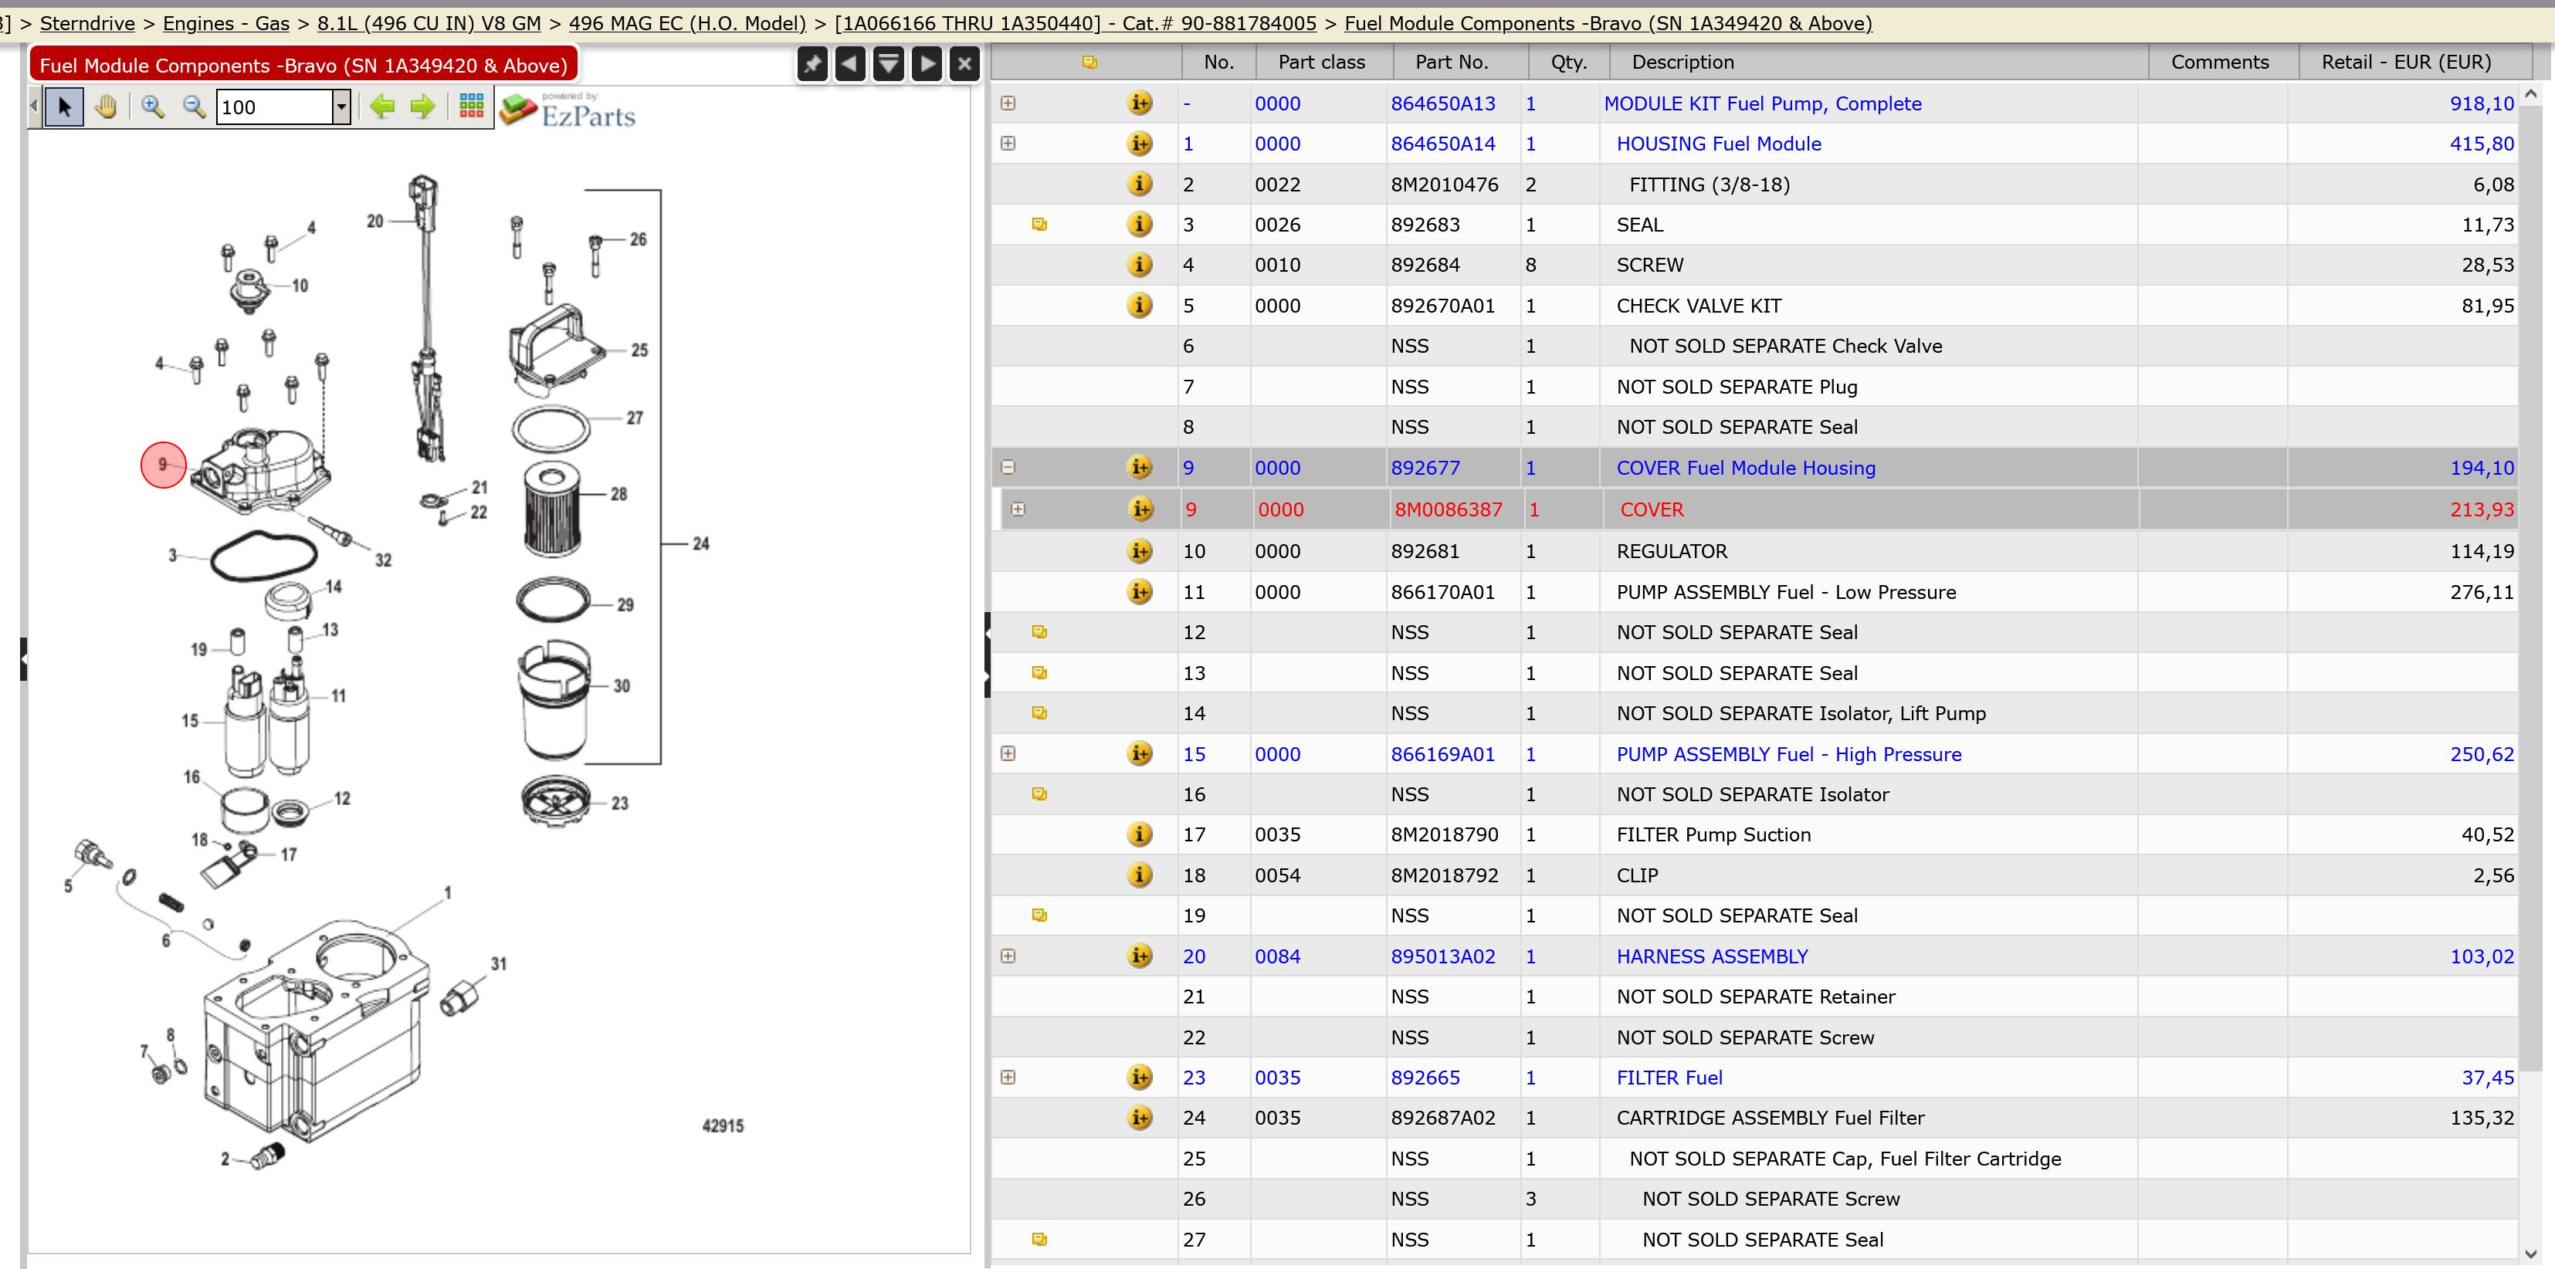2555x1269 pixels.
Task: Expand the FILTER Fuel row
Action: pyautogui.click(x=1008, y=1077)
